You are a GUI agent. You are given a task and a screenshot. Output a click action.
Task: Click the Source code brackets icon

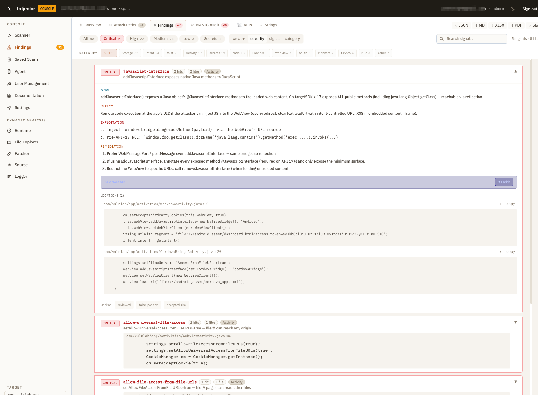(9, 165)
